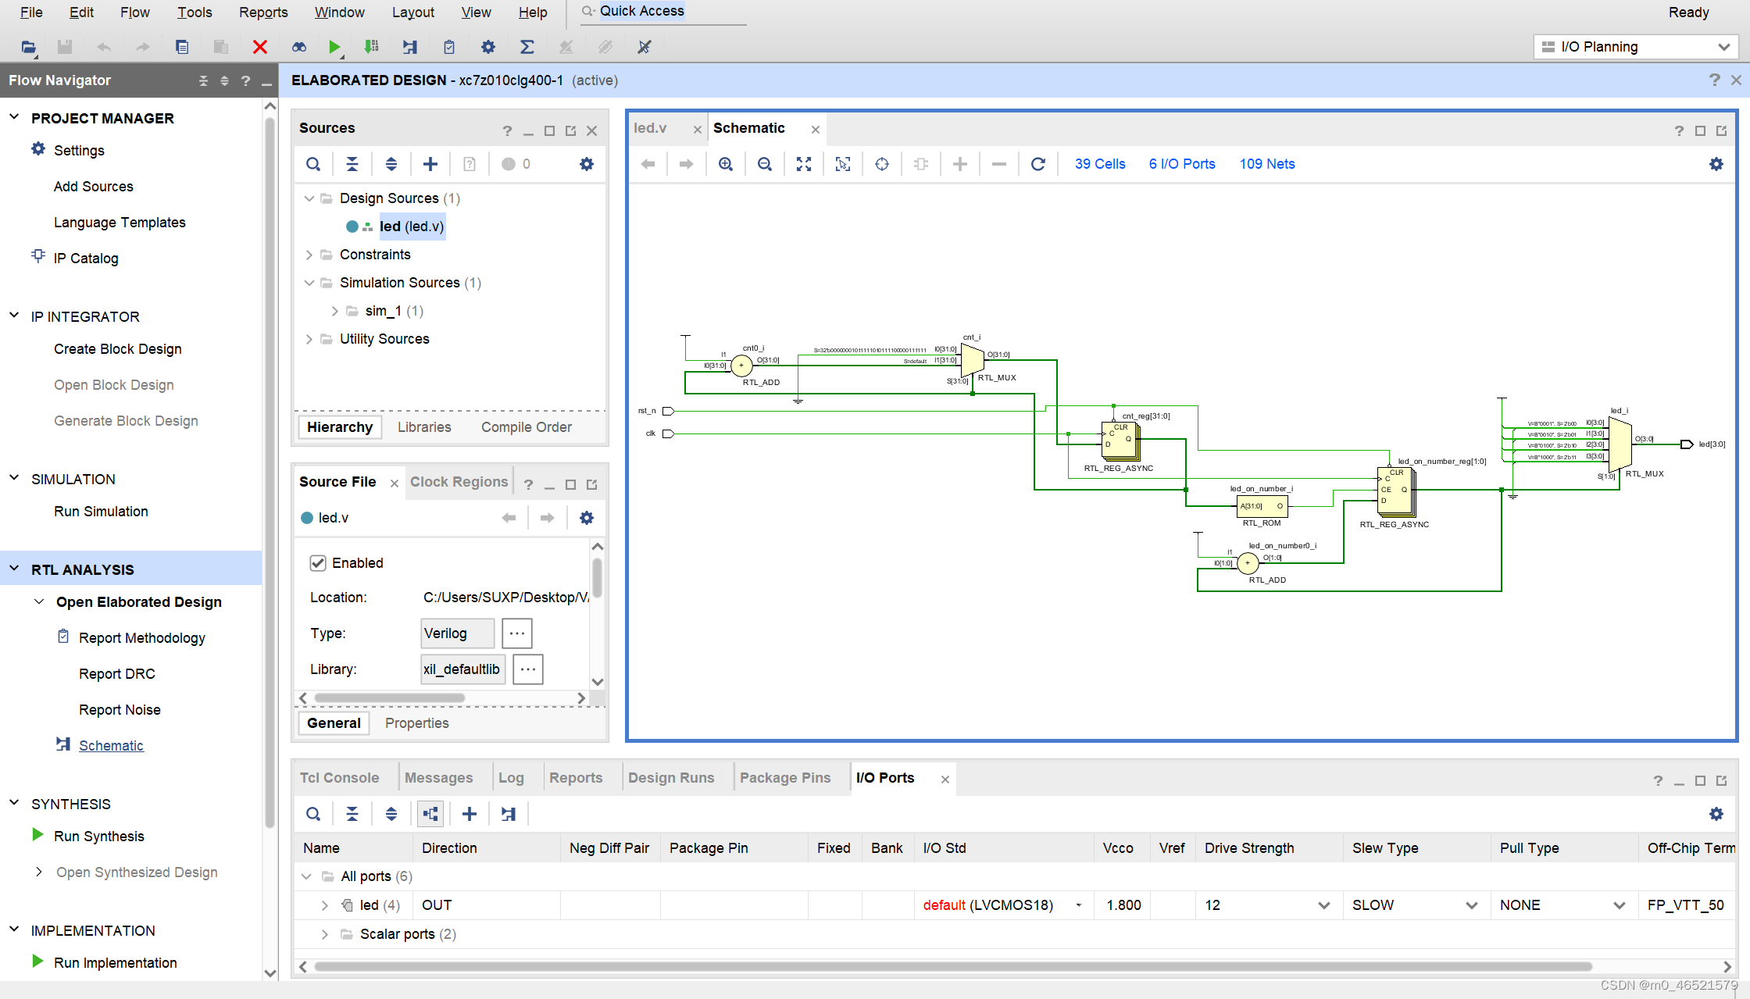
Task: Click the Add Sources plus icon in the Sources panel
Action: (430, 164)
